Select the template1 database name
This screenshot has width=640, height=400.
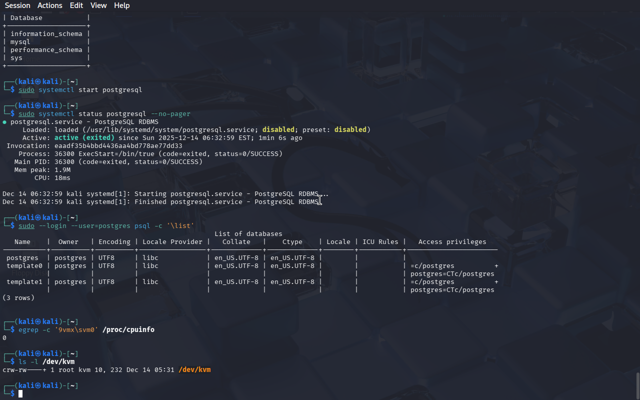(x=24, y=282)
